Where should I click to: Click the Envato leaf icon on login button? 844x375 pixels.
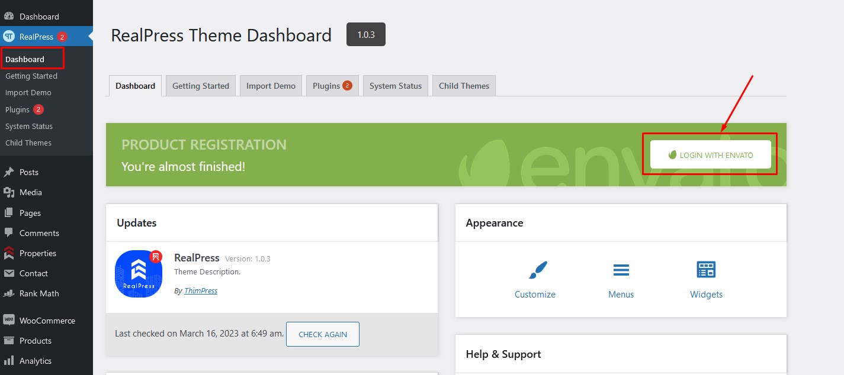click(672, 155)
